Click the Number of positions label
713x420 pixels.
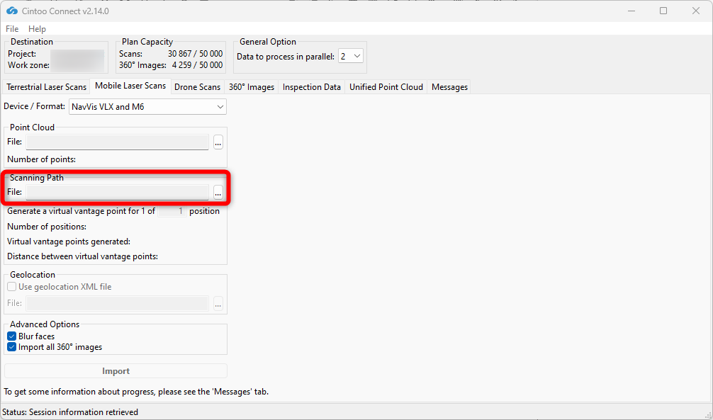(47, 227)
